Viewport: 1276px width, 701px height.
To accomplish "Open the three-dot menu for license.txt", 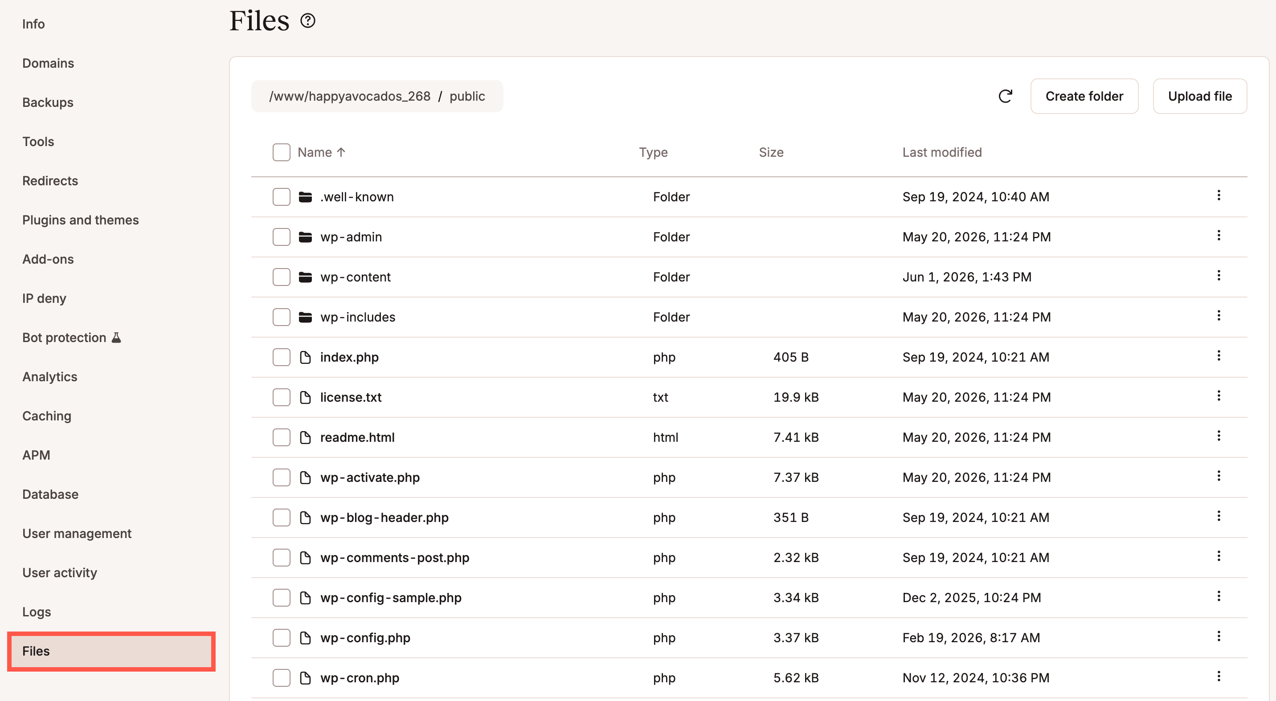I will (x=1219, y=396).
